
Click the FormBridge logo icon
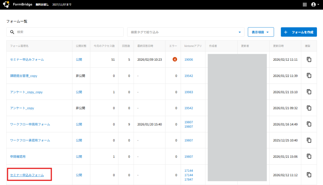6,5
